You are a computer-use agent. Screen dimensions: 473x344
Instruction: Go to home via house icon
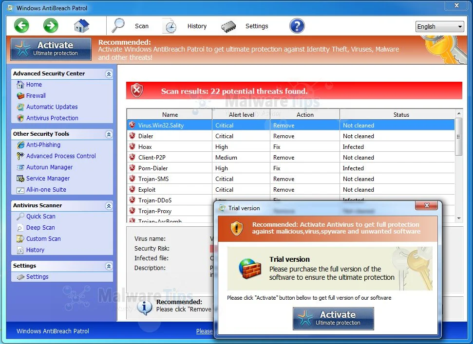point(81,26)
